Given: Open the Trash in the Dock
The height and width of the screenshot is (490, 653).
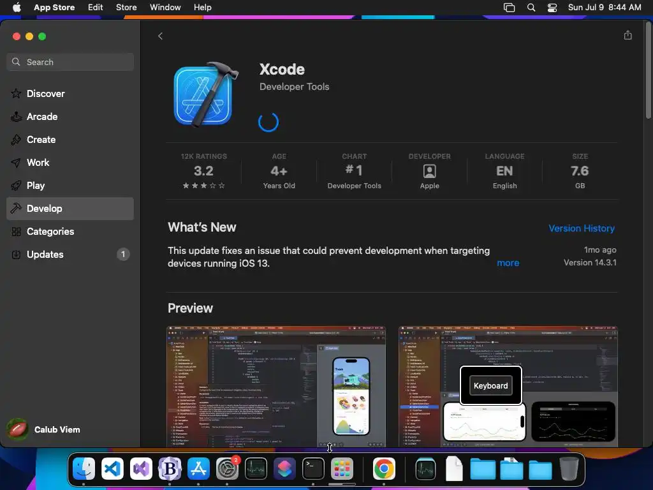Looking at the screenshot, I should (x=569, y=468).
